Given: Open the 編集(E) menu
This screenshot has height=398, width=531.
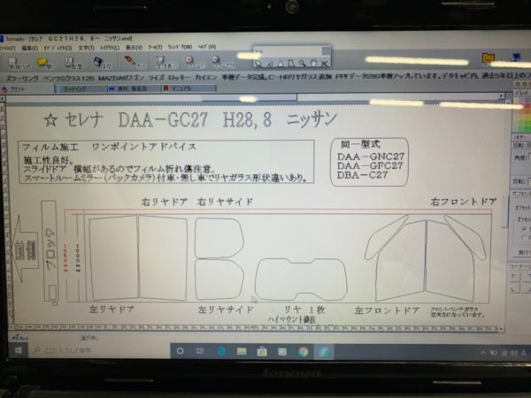Looking at the screenshot, I should pyautogui.click(x=29, y=48).
